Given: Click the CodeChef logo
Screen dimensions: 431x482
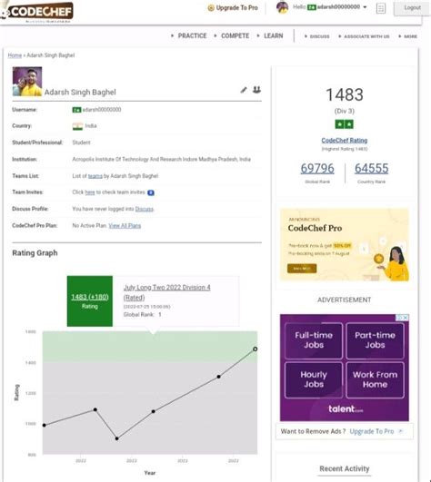Looking at the screenshot, I should pos(37,12).
